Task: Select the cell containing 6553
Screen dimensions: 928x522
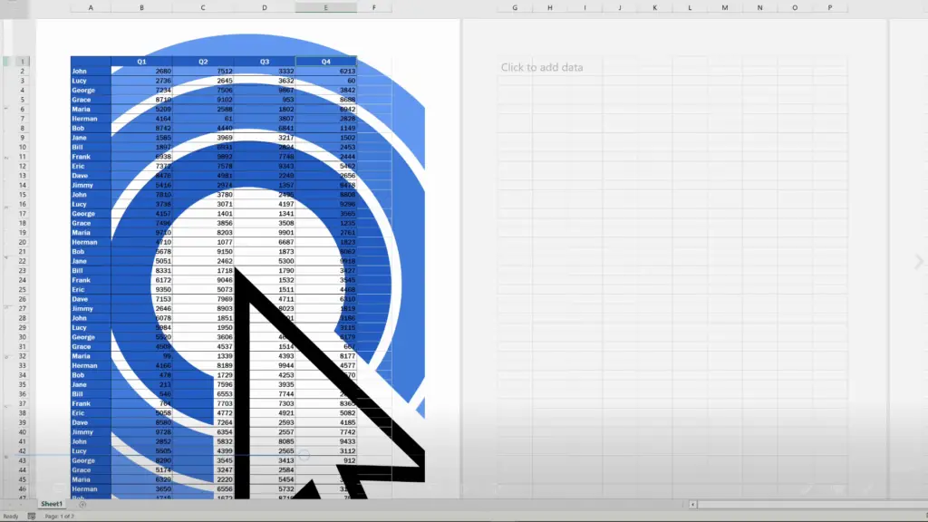Action: pyautogui.click(x=203, y=394)
